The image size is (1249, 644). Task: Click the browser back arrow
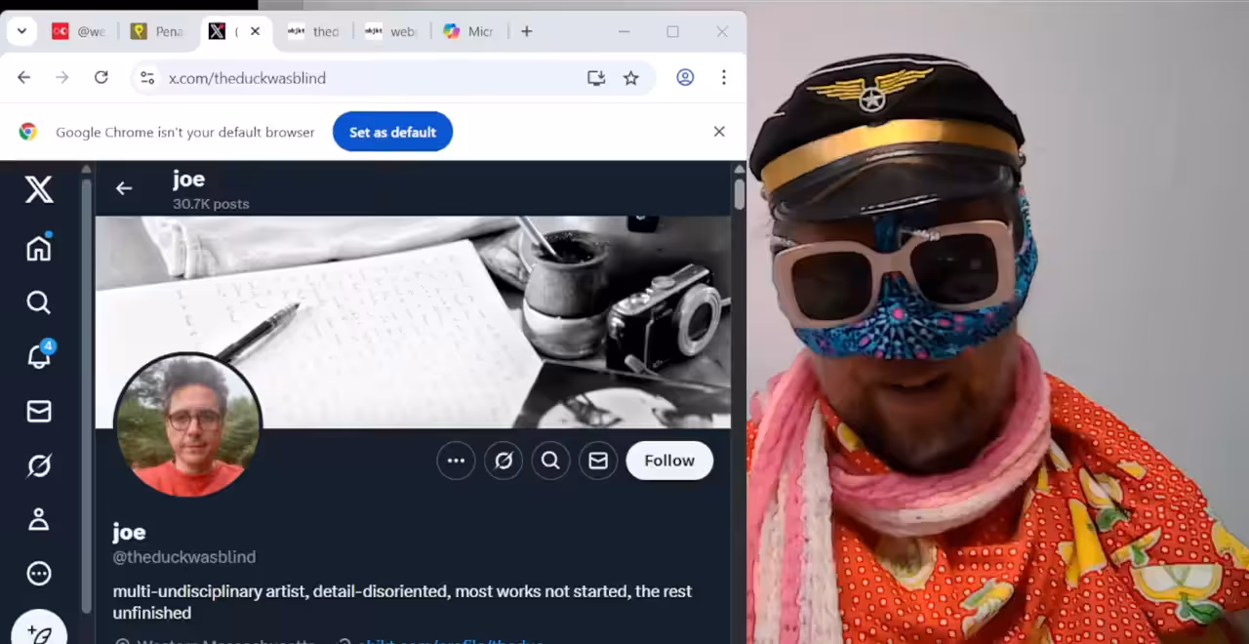coord(24,77)
